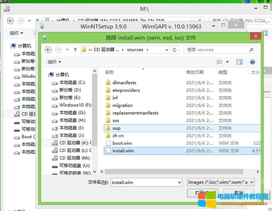
Task: Open 本地磁盘 (G:) in dialog tree
Action: pyautogui.click(x=69, y=113)
